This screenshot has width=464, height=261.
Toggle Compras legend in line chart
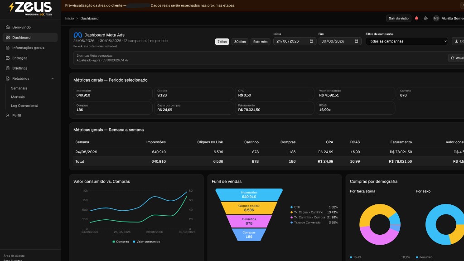pyautogui.click(x=121, y=242)
